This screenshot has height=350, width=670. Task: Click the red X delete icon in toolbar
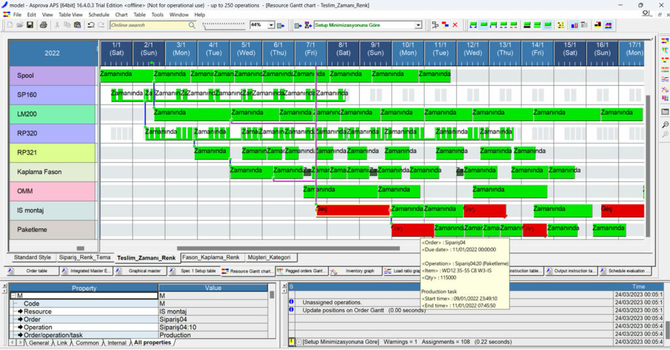[455, 26]
